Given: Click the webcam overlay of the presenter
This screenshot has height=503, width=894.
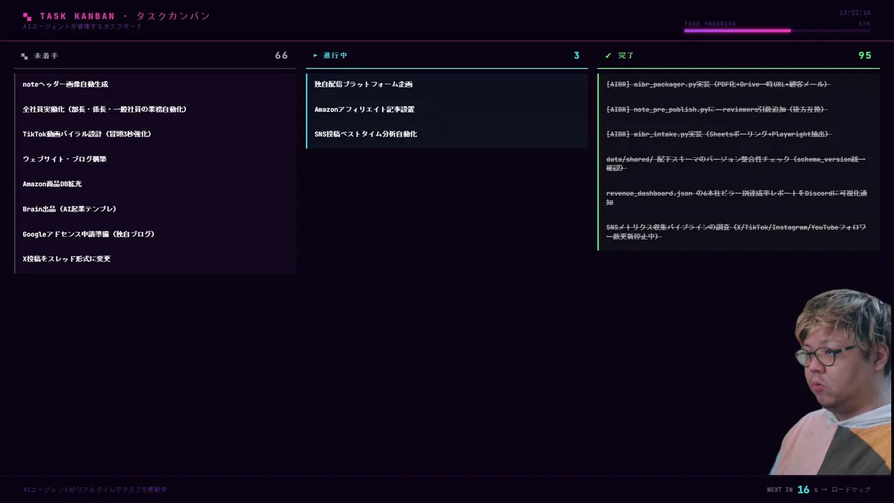Looking at the screenshot, I should coord(831,382).
